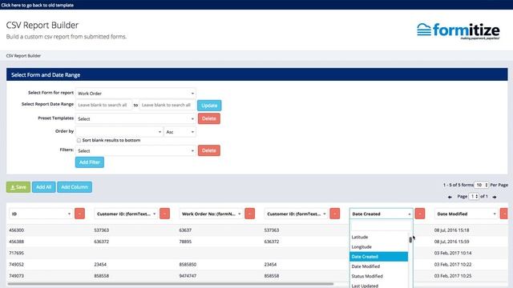Remove the Date Modified column

click(504, 214)
